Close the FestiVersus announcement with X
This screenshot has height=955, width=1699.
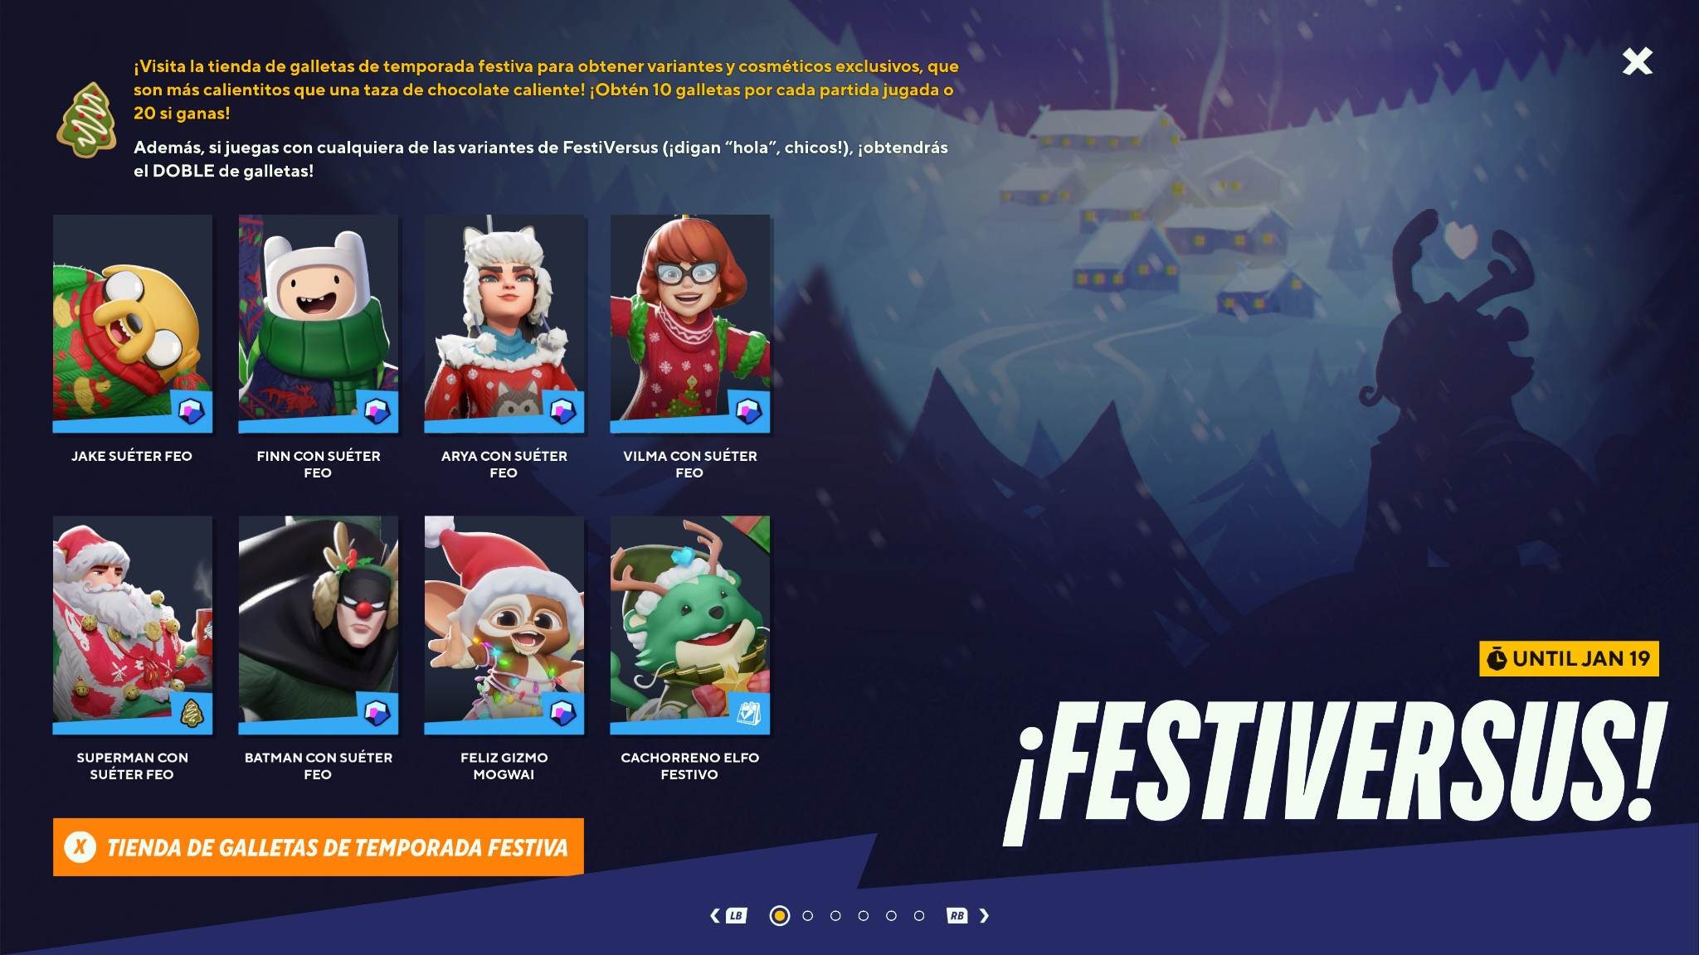1637,61
